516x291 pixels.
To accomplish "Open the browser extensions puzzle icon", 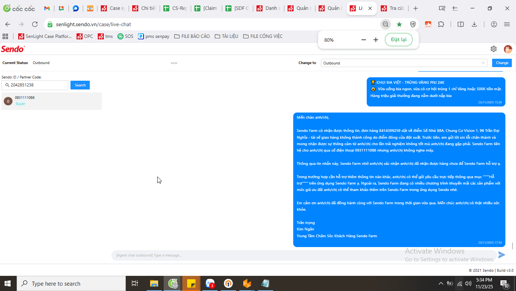I will point(441,24).
